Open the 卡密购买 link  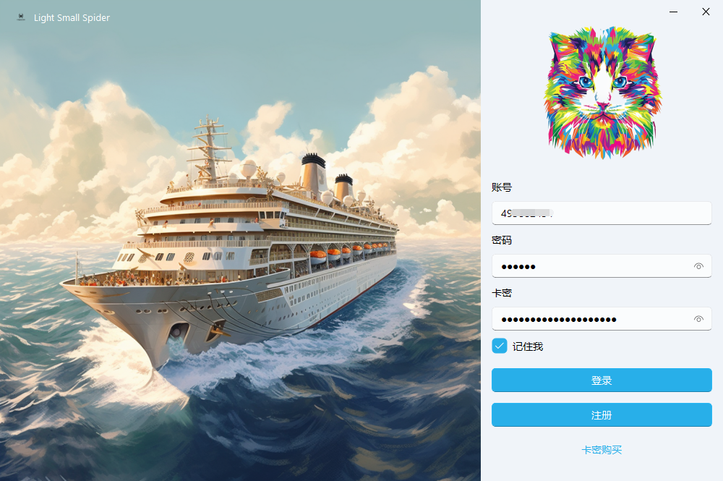[602, 450]
